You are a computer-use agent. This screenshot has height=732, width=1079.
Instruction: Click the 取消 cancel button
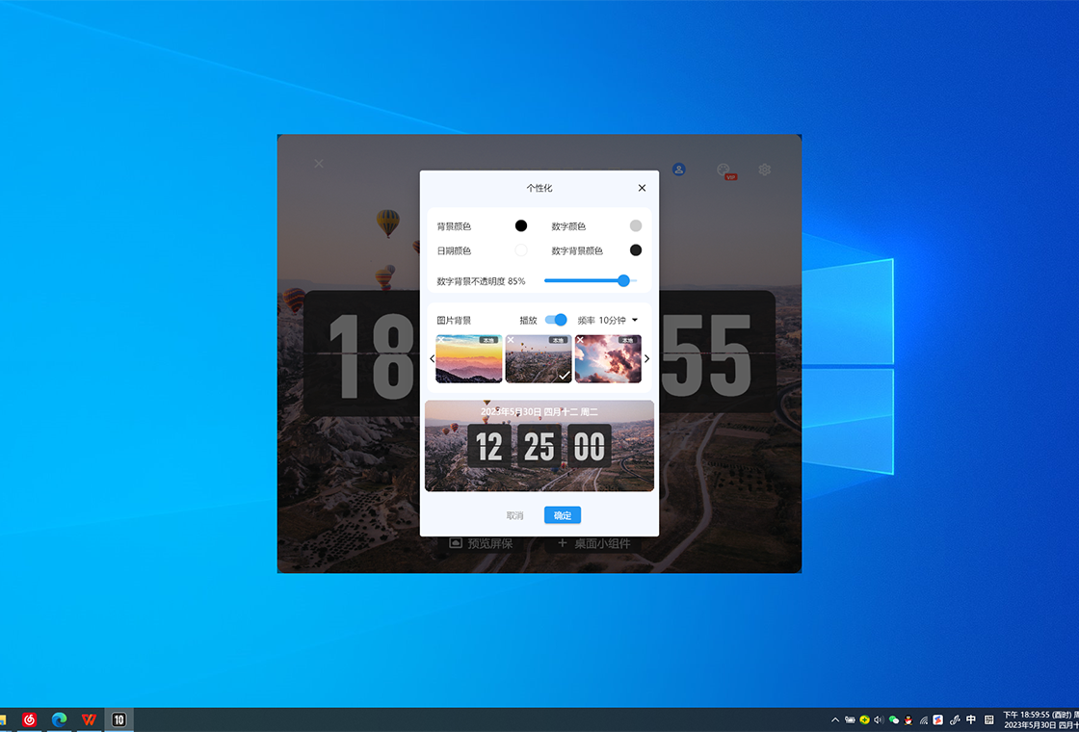(x=515, y=515)
